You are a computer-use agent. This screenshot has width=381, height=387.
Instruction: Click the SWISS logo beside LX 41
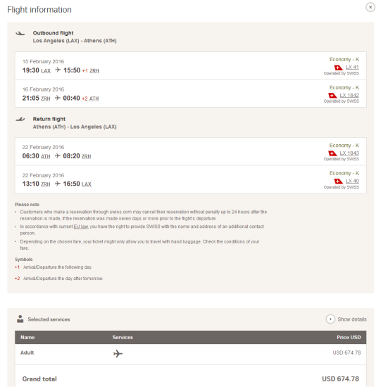click(x=338, y=68)
